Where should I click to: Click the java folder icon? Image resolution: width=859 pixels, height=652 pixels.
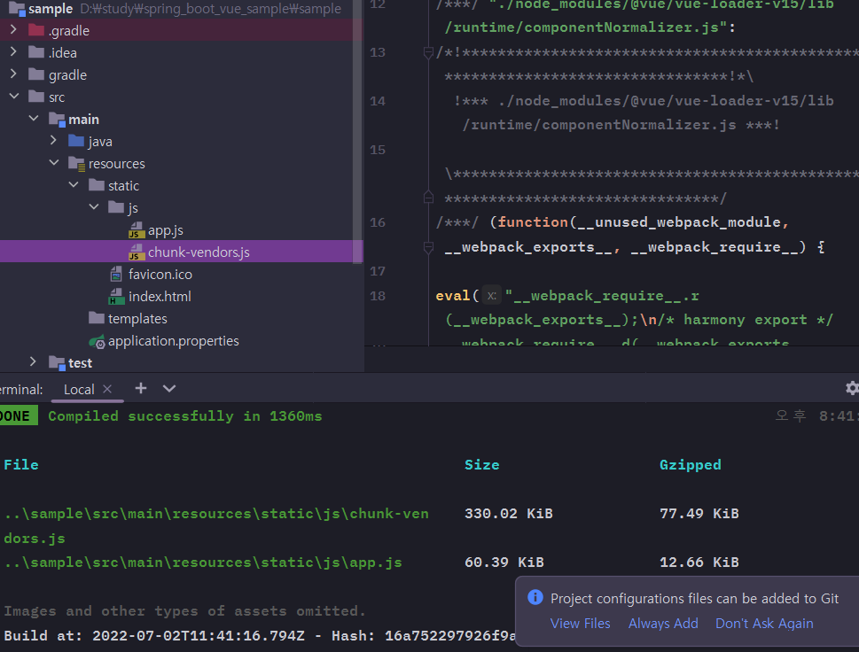tap(75, 141)
